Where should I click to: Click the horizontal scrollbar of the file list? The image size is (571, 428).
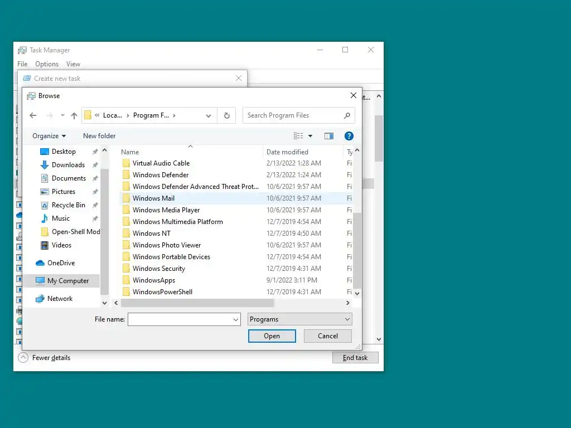tap(197, 303)
